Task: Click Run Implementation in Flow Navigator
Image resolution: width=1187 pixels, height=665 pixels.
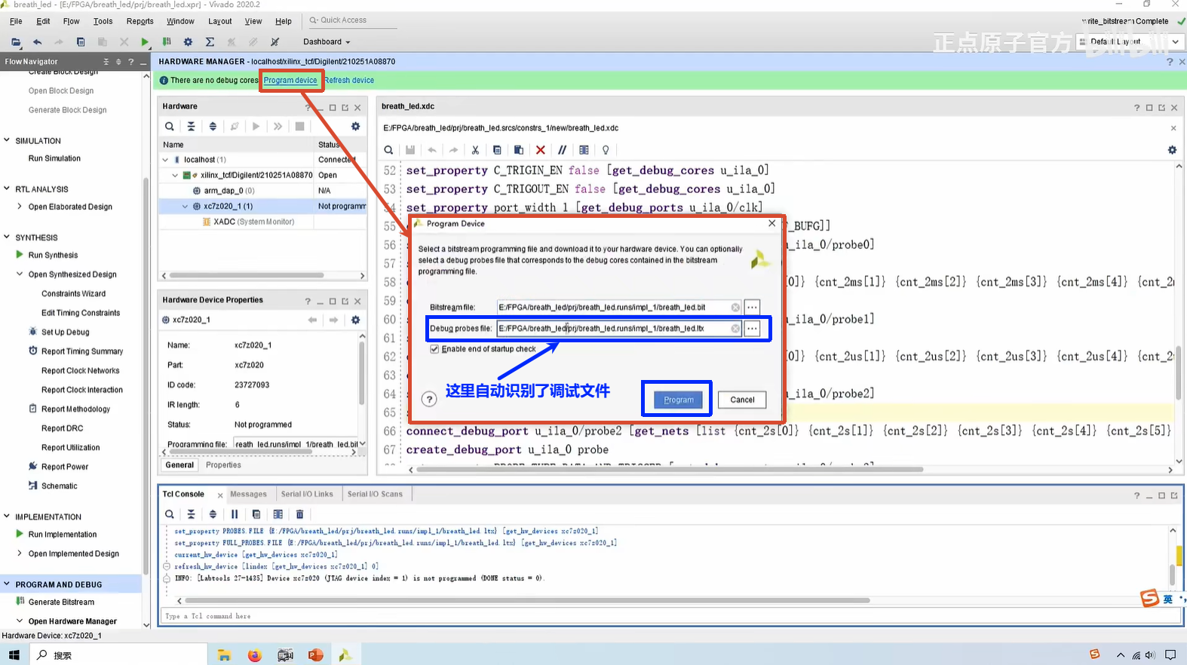Action: point(63,535)
